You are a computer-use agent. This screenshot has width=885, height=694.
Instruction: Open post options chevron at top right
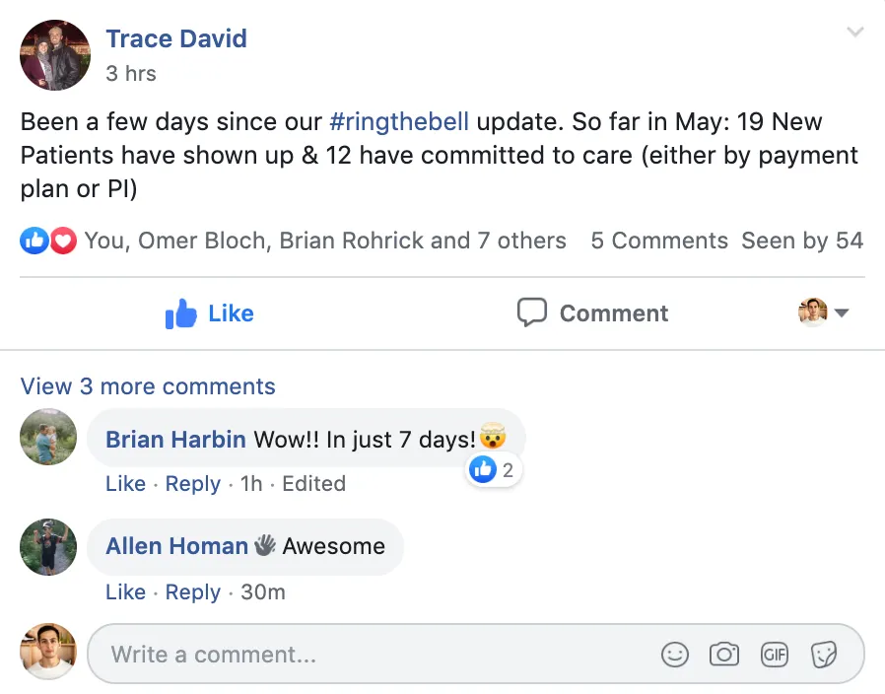pyautogui.click(x=855, y=32)
